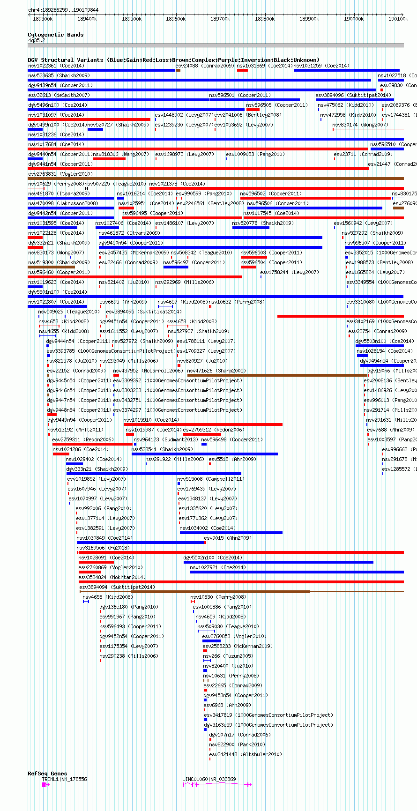Select variant nsv290238 (Mills2006) label

(x=129, y=656)
